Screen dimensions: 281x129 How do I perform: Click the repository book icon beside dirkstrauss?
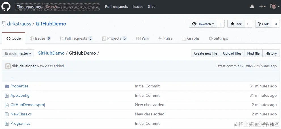tap(4, 24)
